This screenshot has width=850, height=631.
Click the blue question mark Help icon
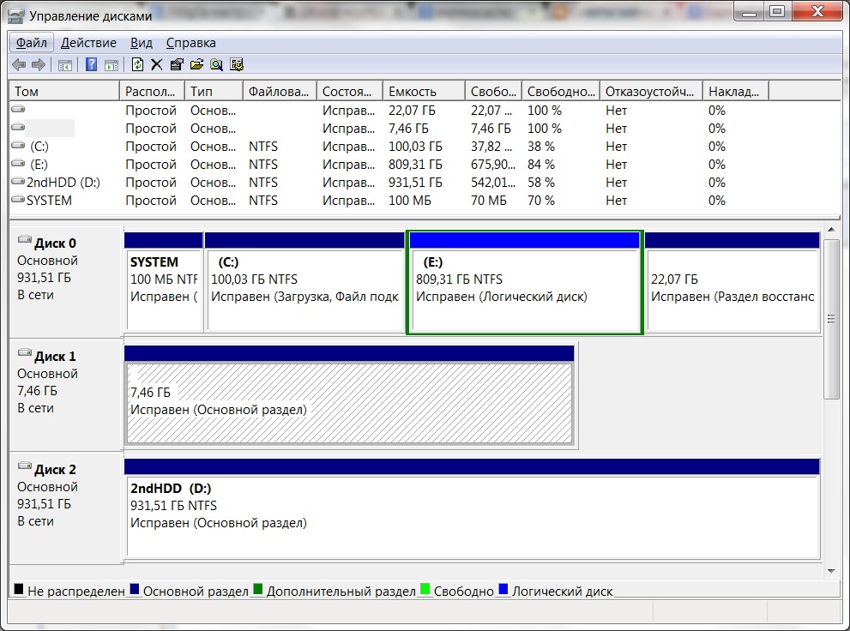pyautogui.click(x=91, y=64)
